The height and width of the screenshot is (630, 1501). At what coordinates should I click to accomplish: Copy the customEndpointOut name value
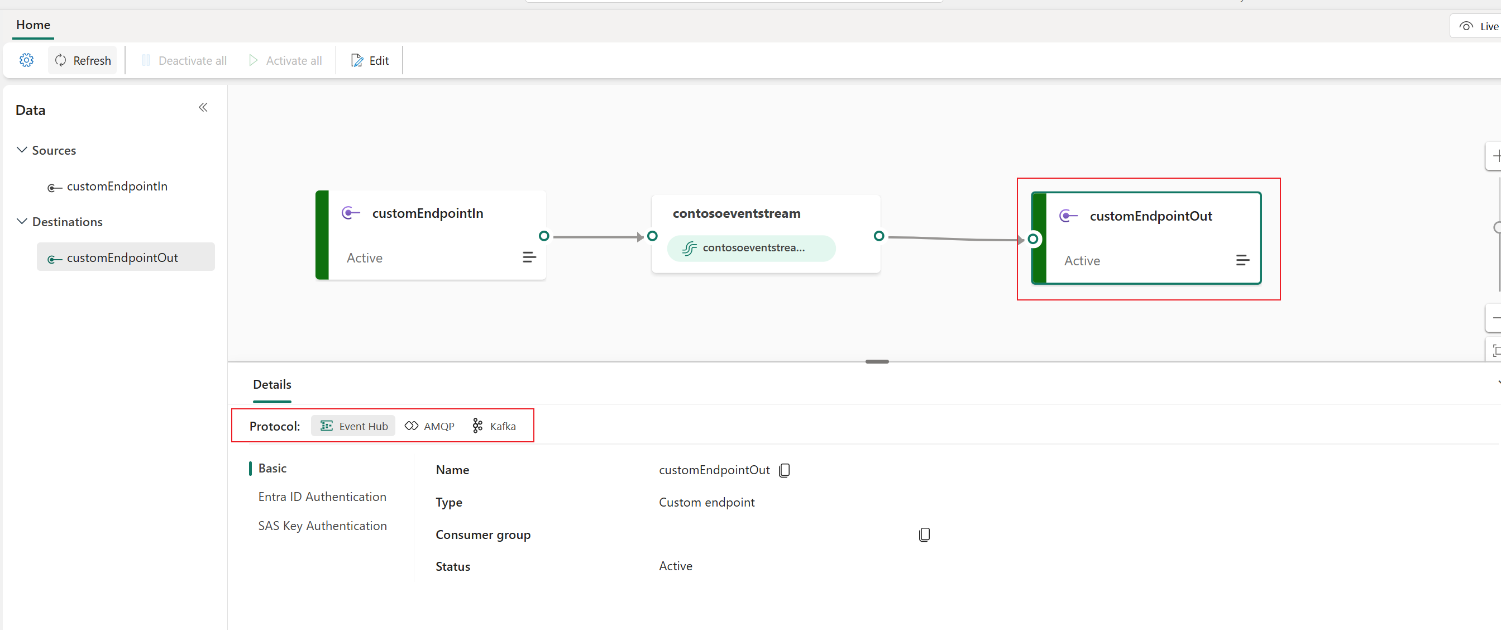(x=785, y=470)
